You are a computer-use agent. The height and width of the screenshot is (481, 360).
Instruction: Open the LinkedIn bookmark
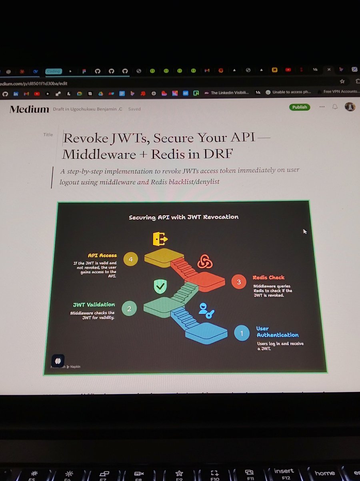pos(16,94)
